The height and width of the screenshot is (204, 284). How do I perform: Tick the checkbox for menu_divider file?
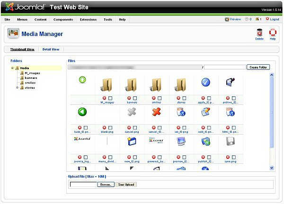110,157
